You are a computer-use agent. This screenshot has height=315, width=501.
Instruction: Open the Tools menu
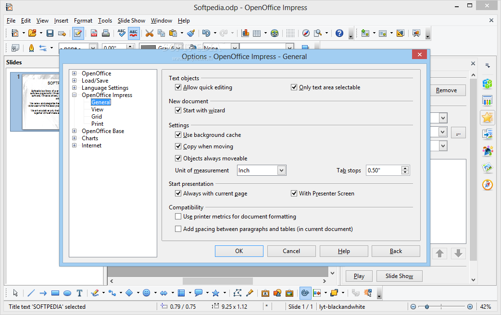coord(105,21)
